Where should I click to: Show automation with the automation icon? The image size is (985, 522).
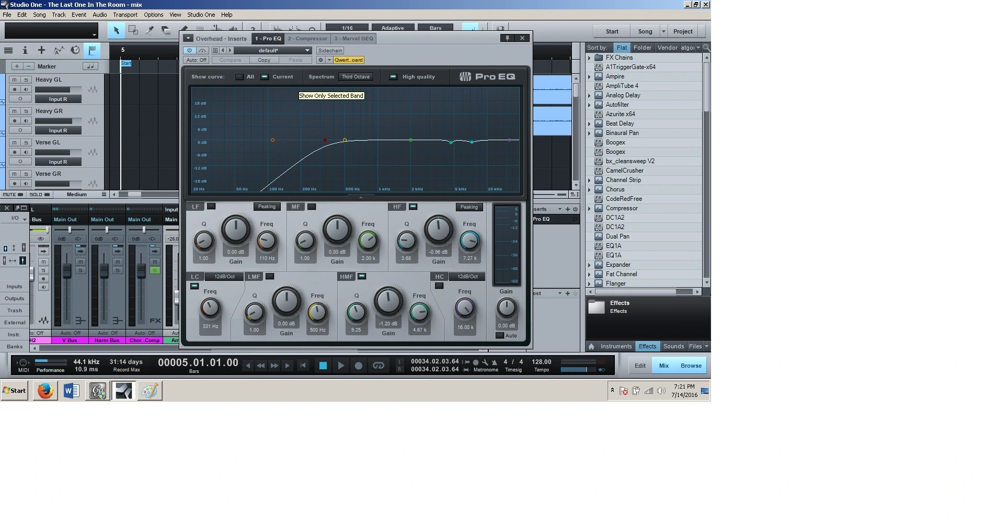coord(59,50)
